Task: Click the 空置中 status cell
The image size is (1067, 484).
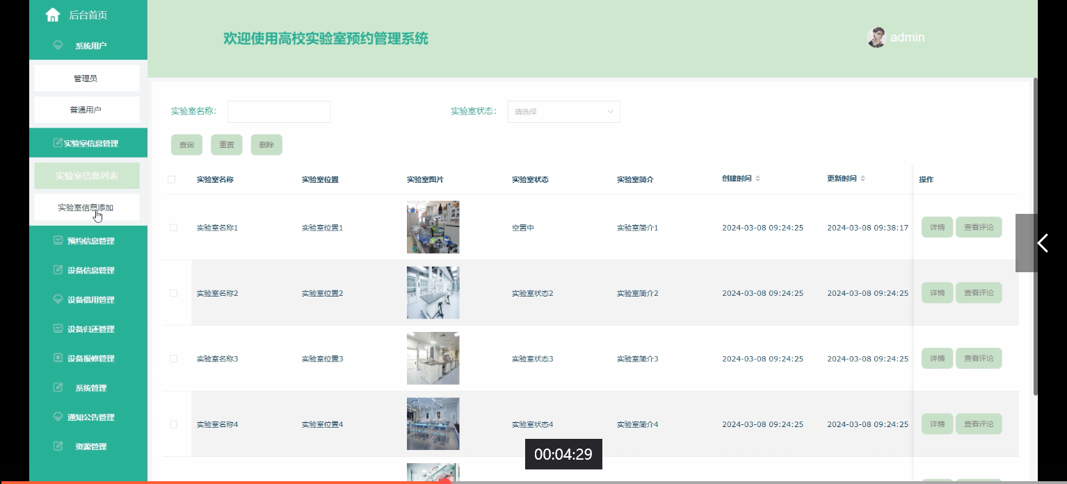Action: (x=522, y=228)
